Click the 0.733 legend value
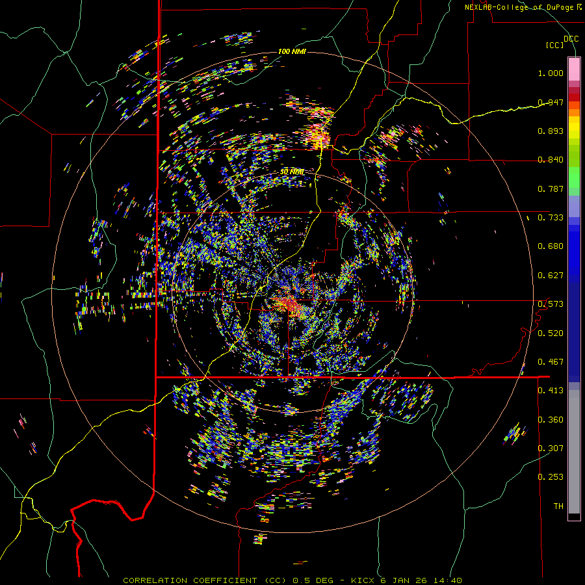This screenshot has width=585, height=585. coord(551,218)
